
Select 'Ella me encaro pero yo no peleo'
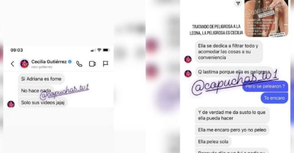[x=232, y=130]
